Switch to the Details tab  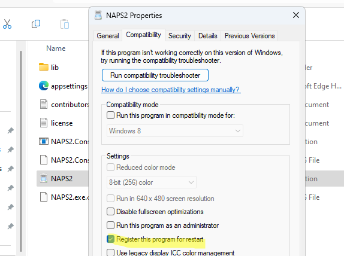[208, 36]
